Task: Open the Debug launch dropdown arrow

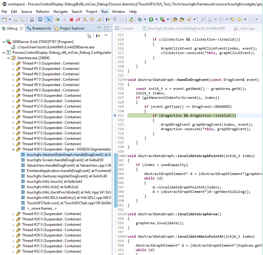Action: tap(145, 19)
